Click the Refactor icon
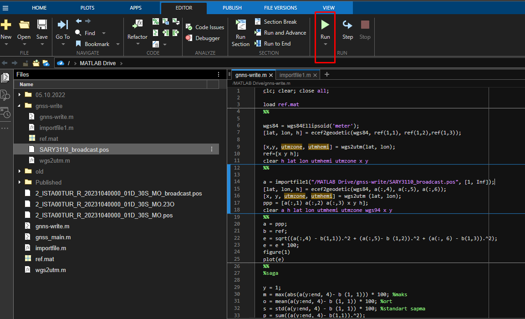The width and height of the screenshot is (525, 319). pos(137,25)
